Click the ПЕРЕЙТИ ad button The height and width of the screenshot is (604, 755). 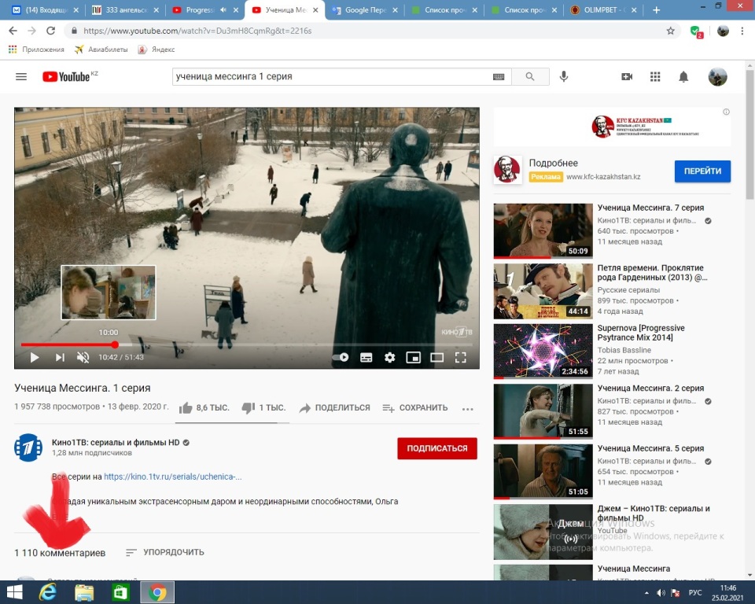click(x=702, y=171)
